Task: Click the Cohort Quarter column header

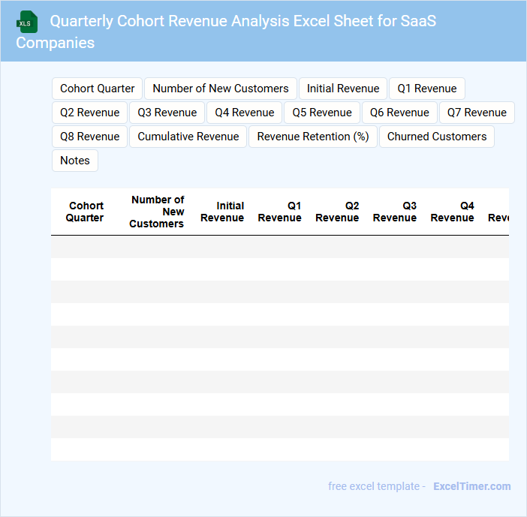Action: [x=85, y=212]
